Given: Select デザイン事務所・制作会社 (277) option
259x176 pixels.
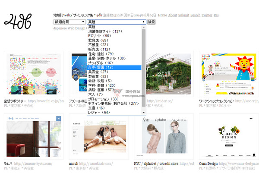Looking at the screenshot, I should 114,104.
